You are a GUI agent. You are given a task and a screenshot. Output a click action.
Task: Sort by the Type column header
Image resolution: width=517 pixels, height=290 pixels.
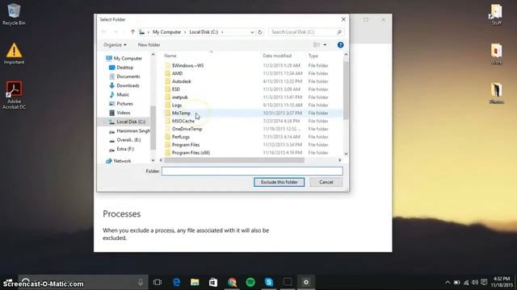[313, 56]
